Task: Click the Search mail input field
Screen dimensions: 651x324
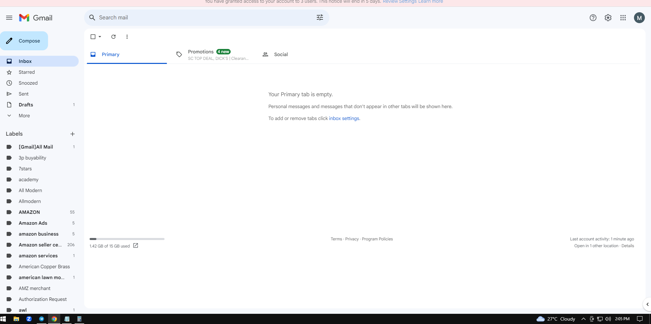Action: click(x=204, y=17)
